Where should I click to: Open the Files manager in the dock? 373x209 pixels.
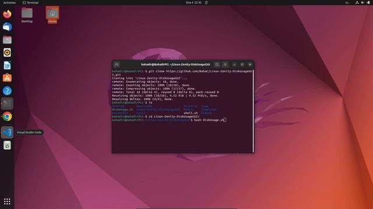7,40
